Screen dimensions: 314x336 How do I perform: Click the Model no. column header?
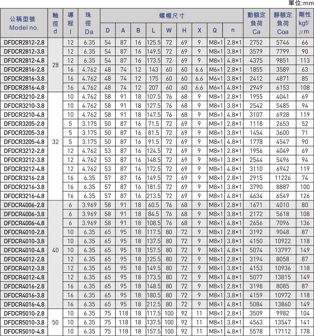pyautogui.click(x=24, y=24)
